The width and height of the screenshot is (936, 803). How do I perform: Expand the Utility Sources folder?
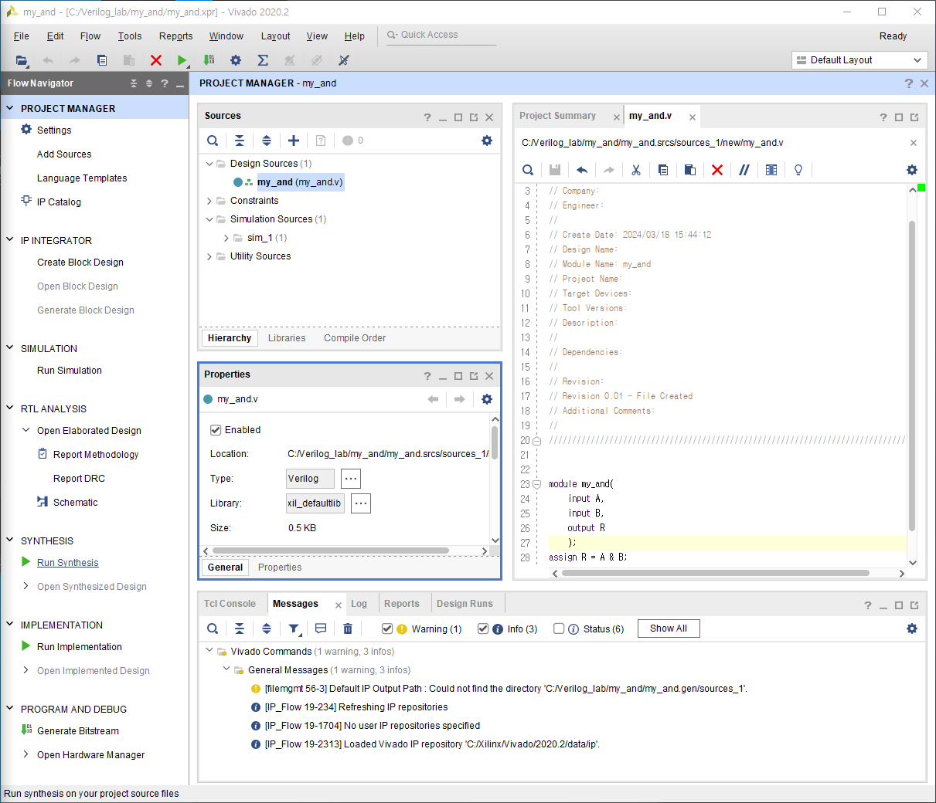pyautogui.click(x=209, y=256)
